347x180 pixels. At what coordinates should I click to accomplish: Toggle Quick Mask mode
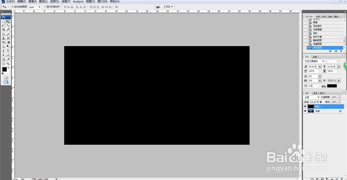pyautogui.click(x=6, y=78)
